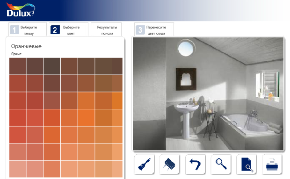
Task: Choose the first swatch in the second row
Action: point(18,83)
